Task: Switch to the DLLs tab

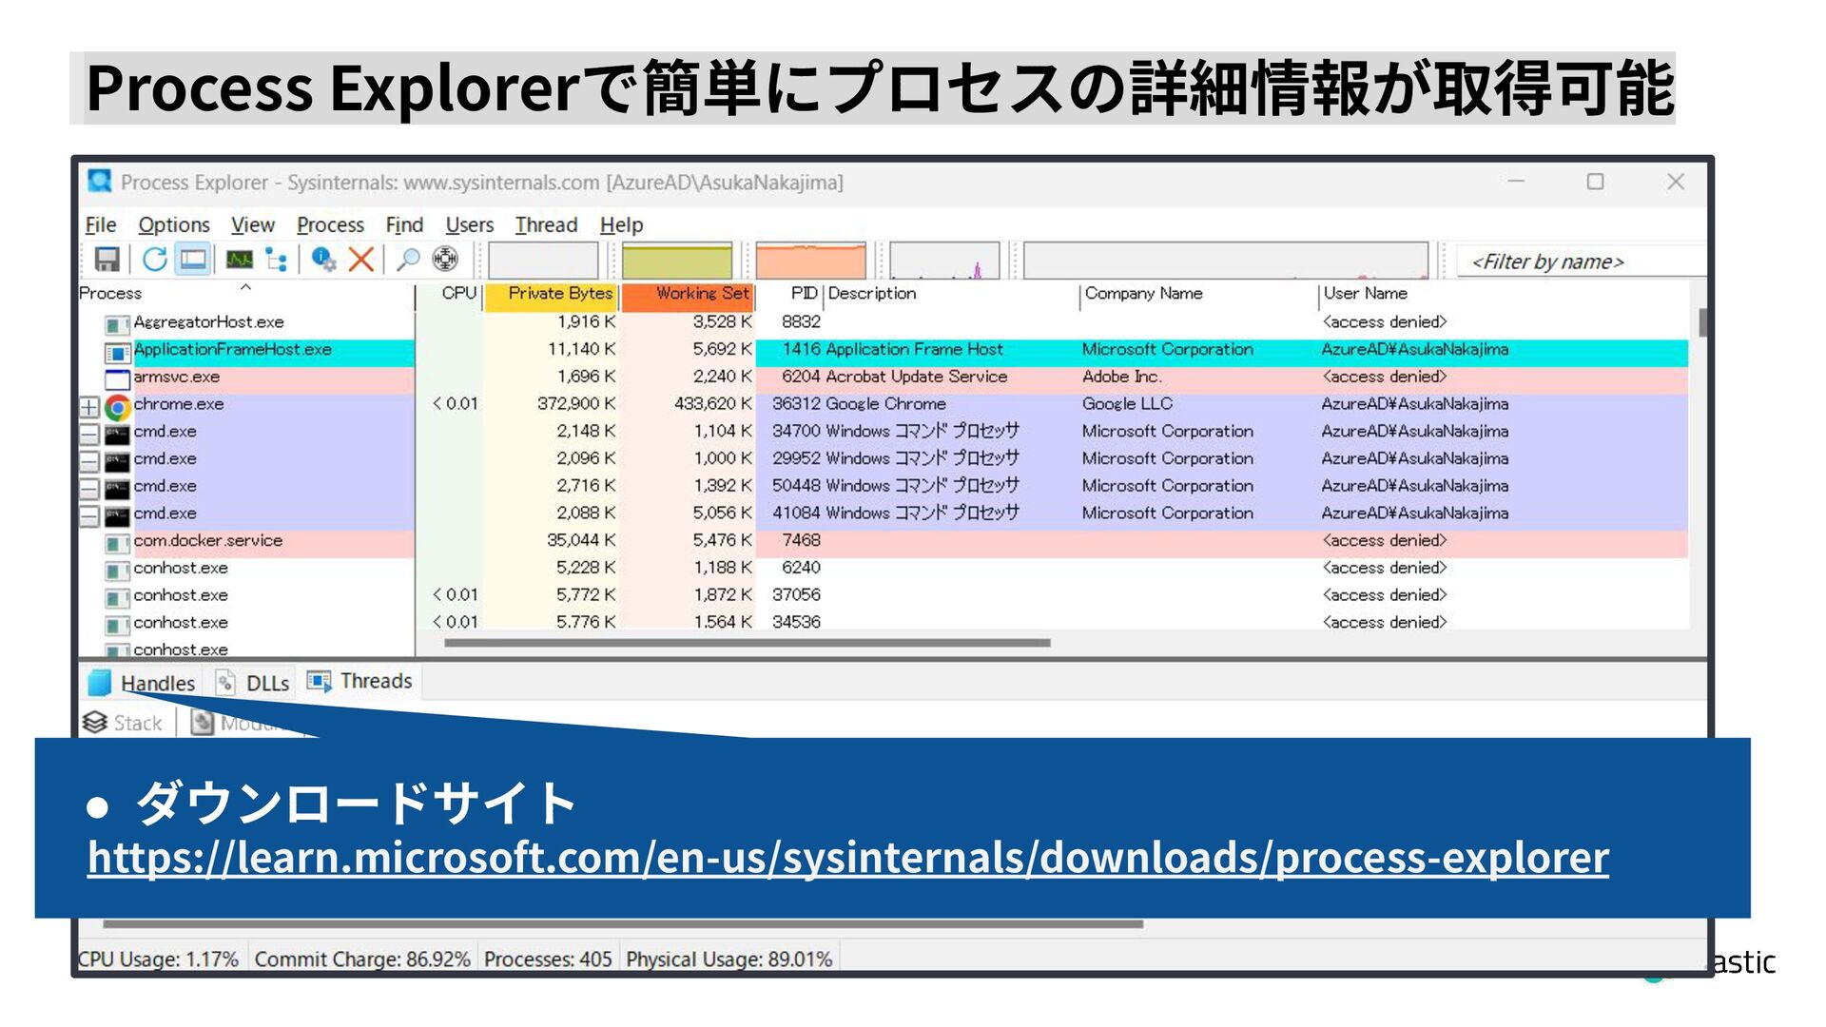Action: (254, 683)
